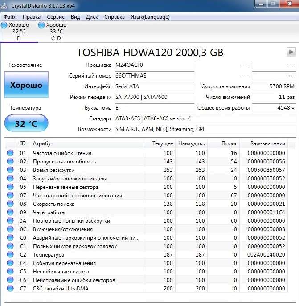
Task: Click the serial number field
Action: 154,76
